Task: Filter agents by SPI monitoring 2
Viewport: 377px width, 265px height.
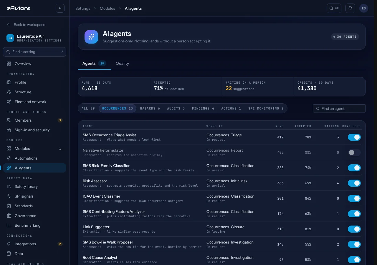Action: coord(266,108)
